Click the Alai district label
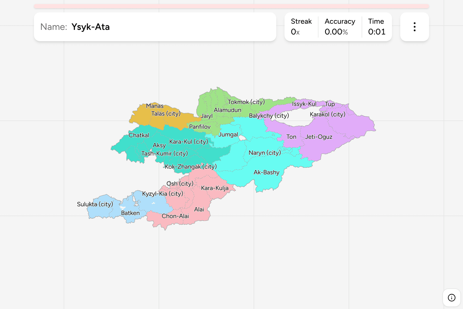This screenshot has height=309, width=463. click(x=199, y=209)
